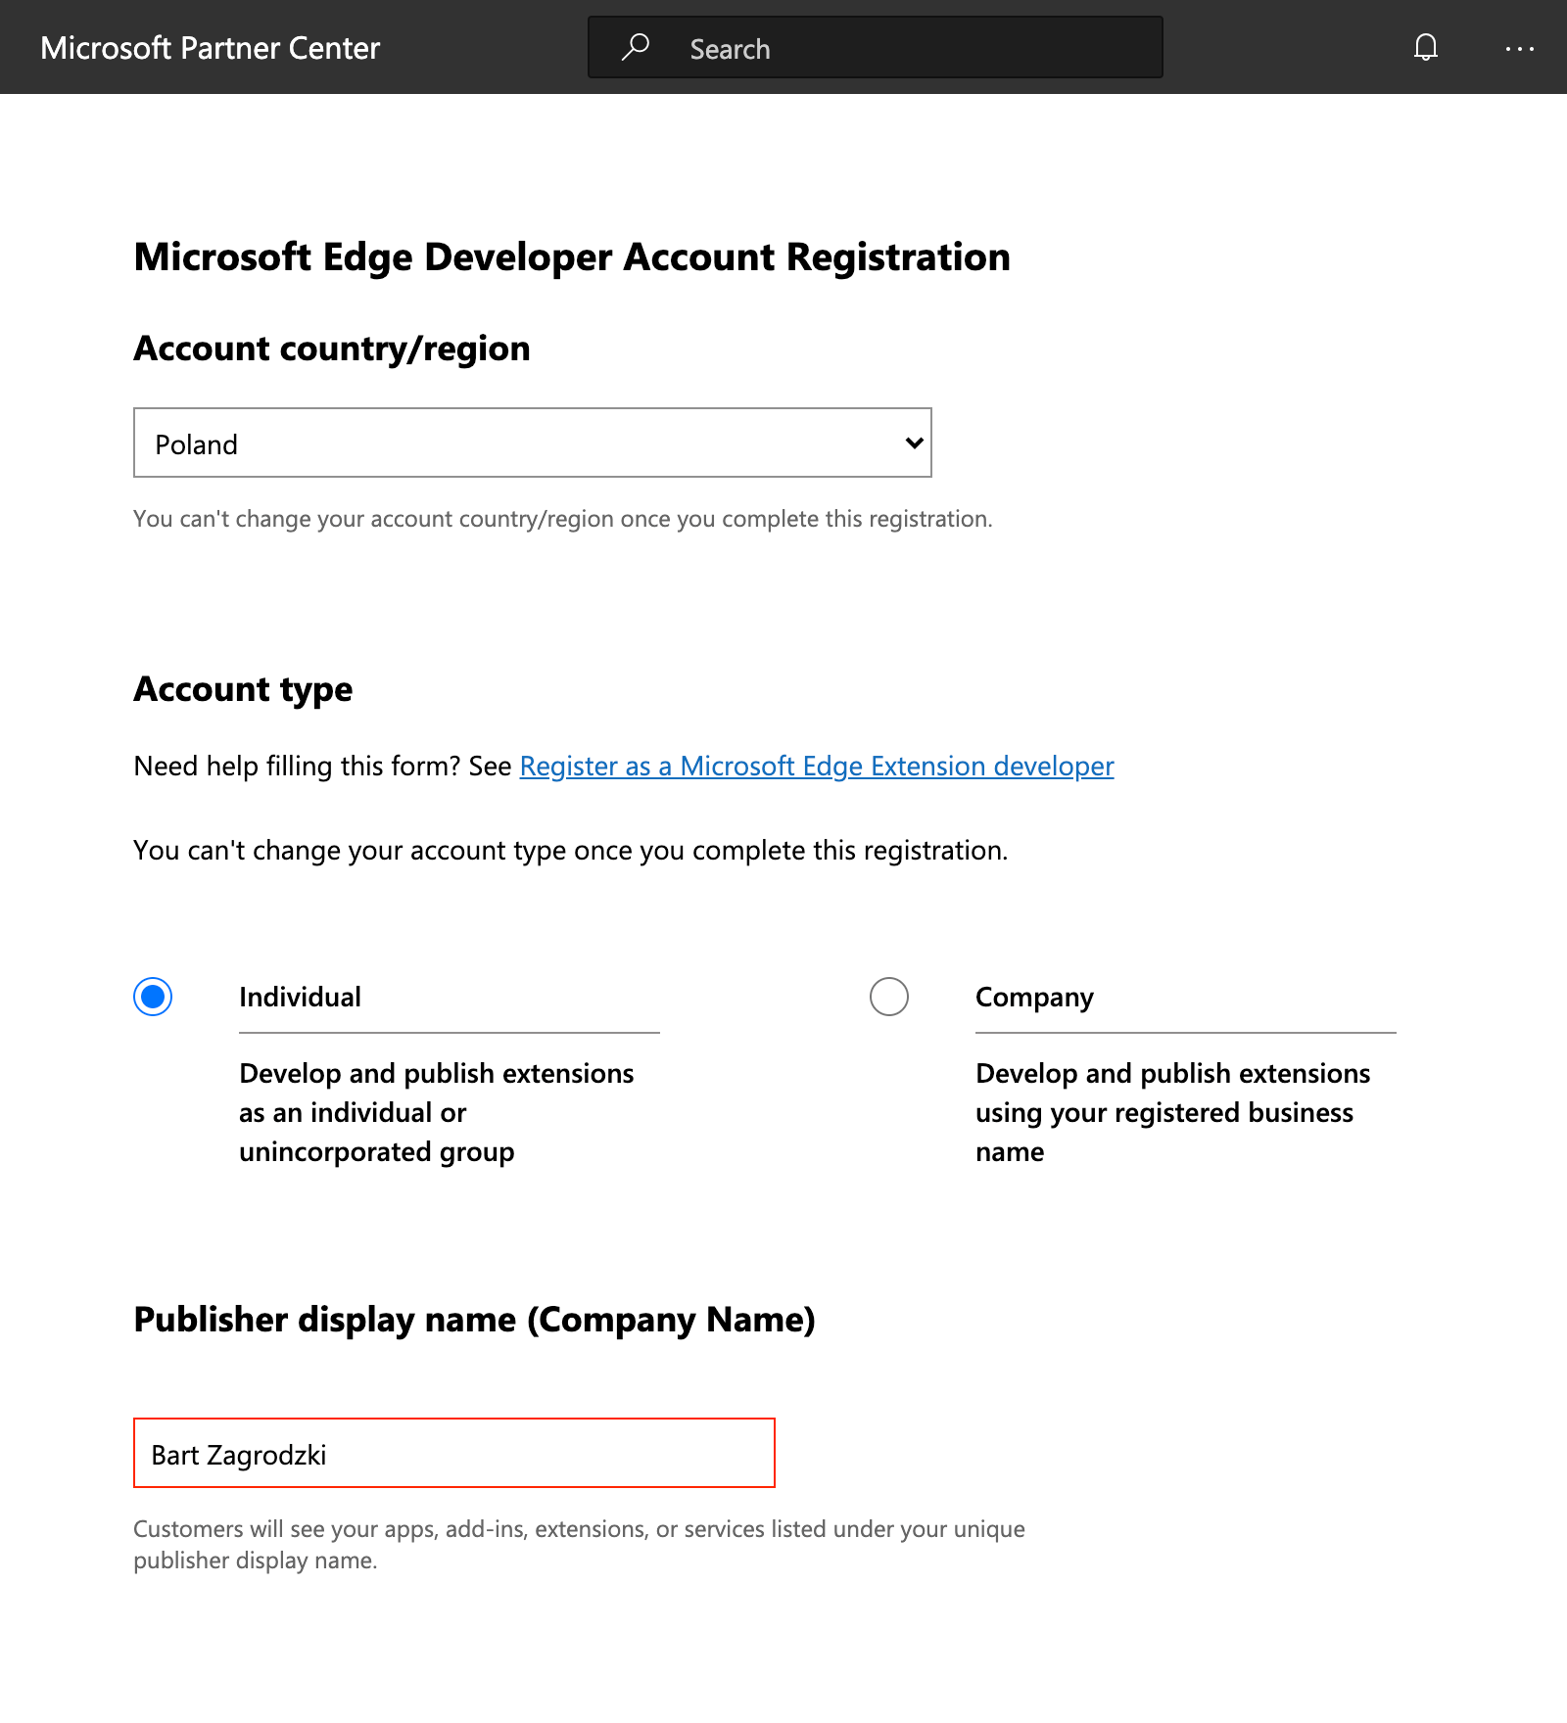Click the Microsoft Edge Developer Account Registration heading
The width and height of the screenshot is (1567, 1723).
[572, 257]
